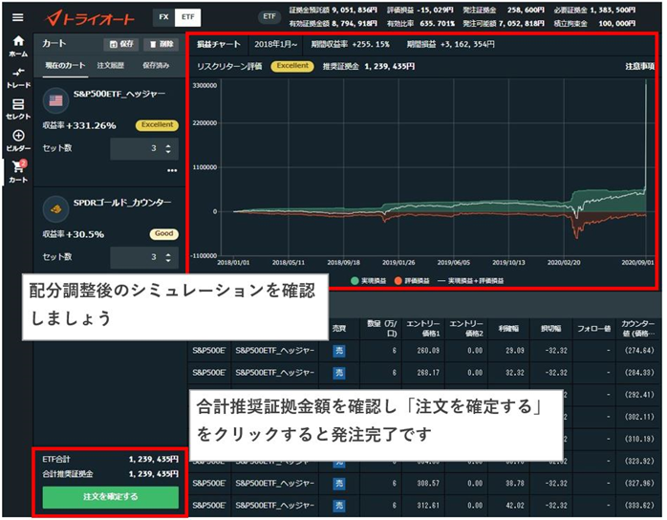The width and height of the screenshot is (667, 520).
Task: Click the TriAuto logo
Action: click(90, 18)
